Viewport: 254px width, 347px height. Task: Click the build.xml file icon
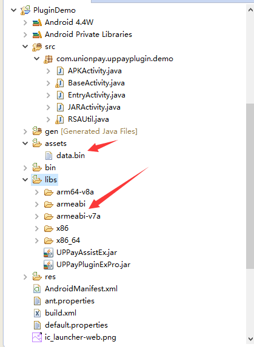(37, 313)
